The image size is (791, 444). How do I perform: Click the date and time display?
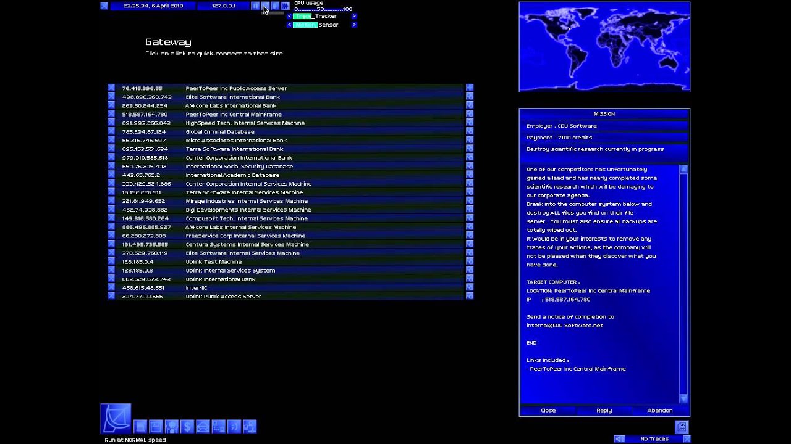[153, 6]
